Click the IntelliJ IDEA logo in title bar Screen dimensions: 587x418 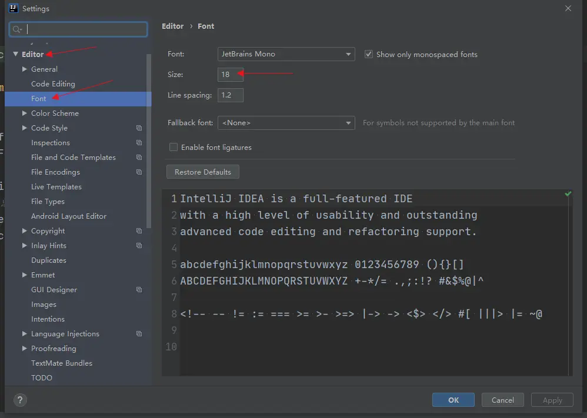click(x=14, y=8)
